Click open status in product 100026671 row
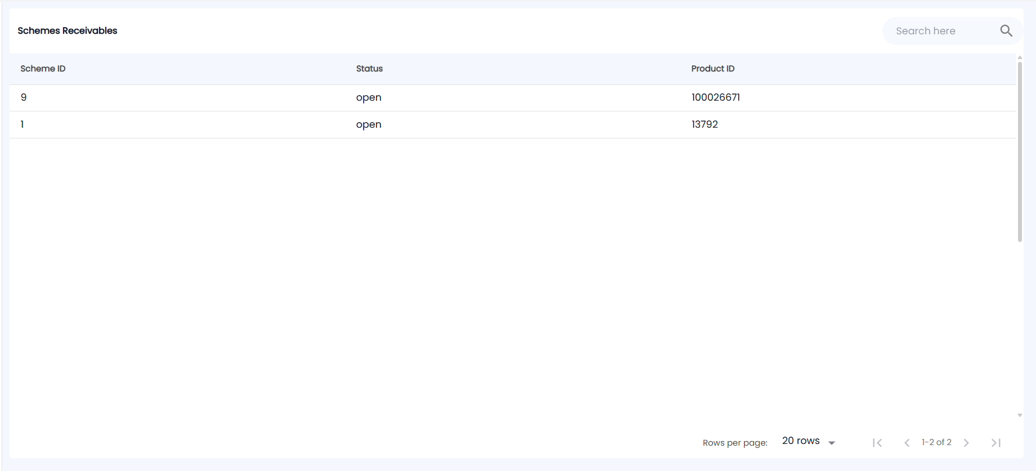Image resolution: width=1036 pixels, height=471 pixels. [x=369, y=98]
